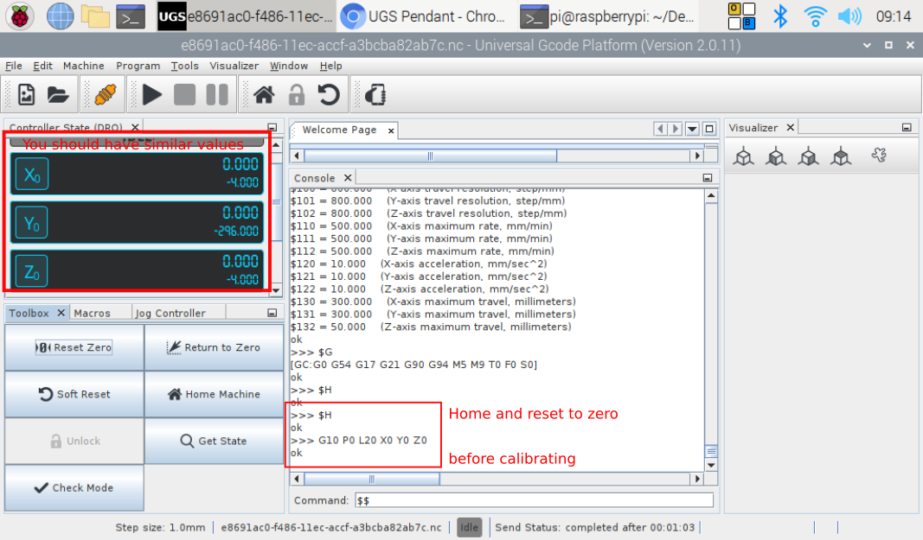Select the fourth visualizer cube view icon
The height and width of the screenshot is (540, 923).
click(x=841, y=156)
